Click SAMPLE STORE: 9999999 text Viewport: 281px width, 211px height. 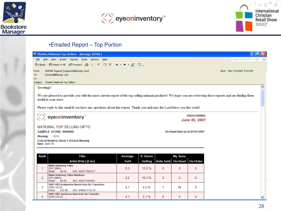pos(55,132)
